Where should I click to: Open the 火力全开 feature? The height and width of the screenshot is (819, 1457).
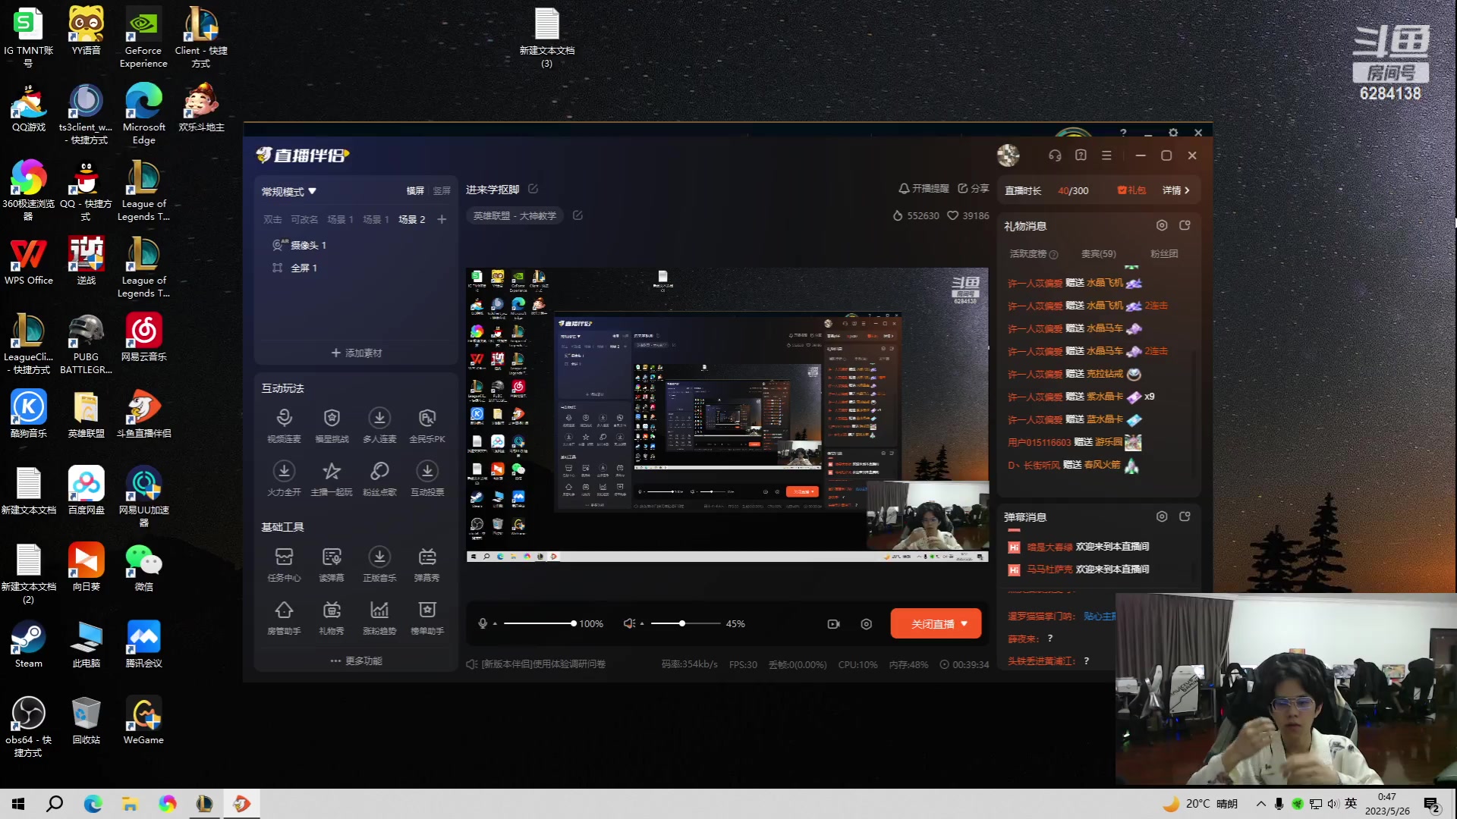[284, 479]
